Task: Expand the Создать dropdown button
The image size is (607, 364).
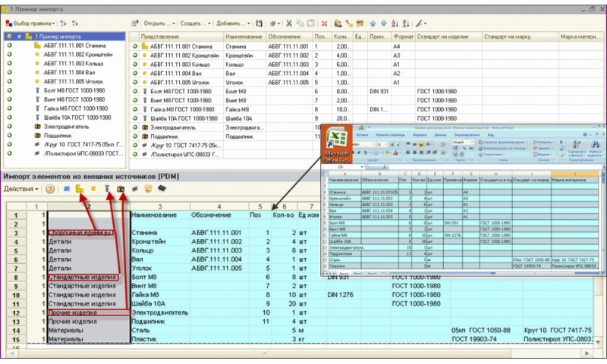Action: [x=195, y=24]
